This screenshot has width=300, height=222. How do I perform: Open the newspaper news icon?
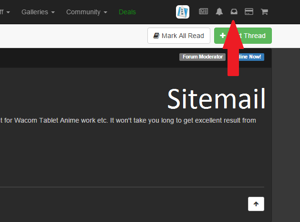[x=203, y=11]
